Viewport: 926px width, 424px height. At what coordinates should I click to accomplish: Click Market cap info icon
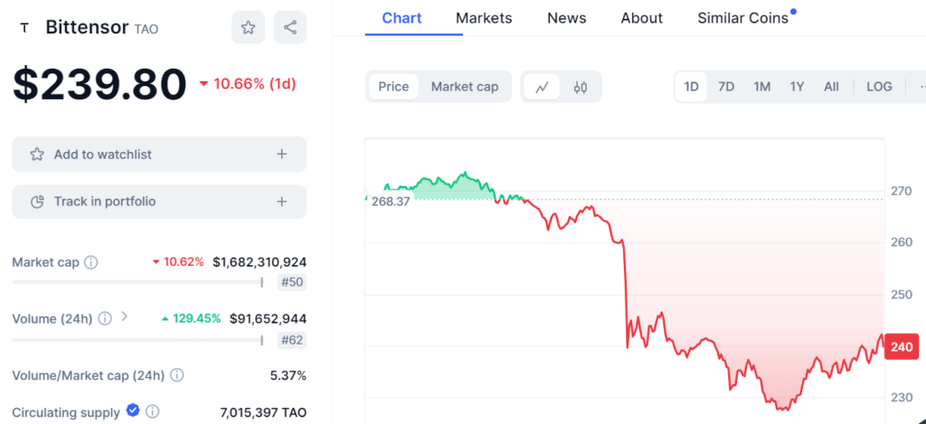[x=91, y=262]
